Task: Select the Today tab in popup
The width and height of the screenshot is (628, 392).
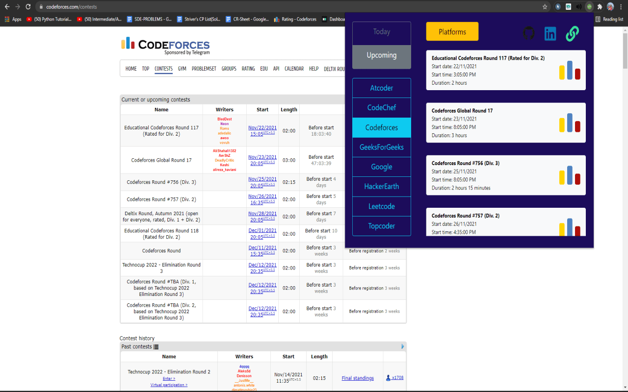Action: [x=382, y=33]
